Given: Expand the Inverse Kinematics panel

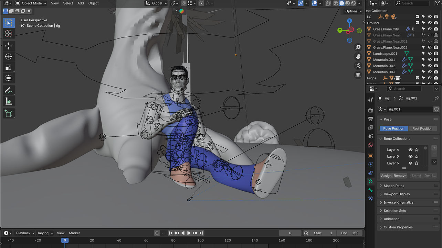Looking at the screenshot, I should tap(398, 202).
